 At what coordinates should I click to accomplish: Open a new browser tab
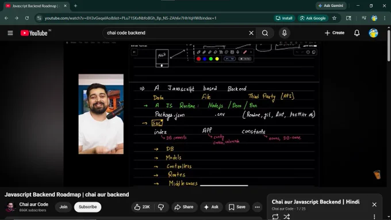click(x=75, y=6)
